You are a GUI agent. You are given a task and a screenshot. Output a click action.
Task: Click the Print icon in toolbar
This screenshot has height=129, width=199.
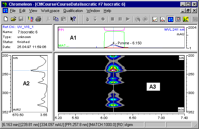pyautogui.click(x=38, y=19)
